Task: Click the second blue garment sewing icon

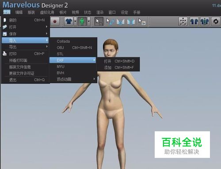Action: pos(131,22)
